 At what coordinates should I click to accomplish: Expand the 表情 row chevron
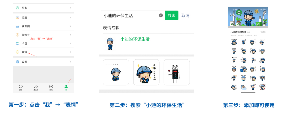tap(70, 52)
